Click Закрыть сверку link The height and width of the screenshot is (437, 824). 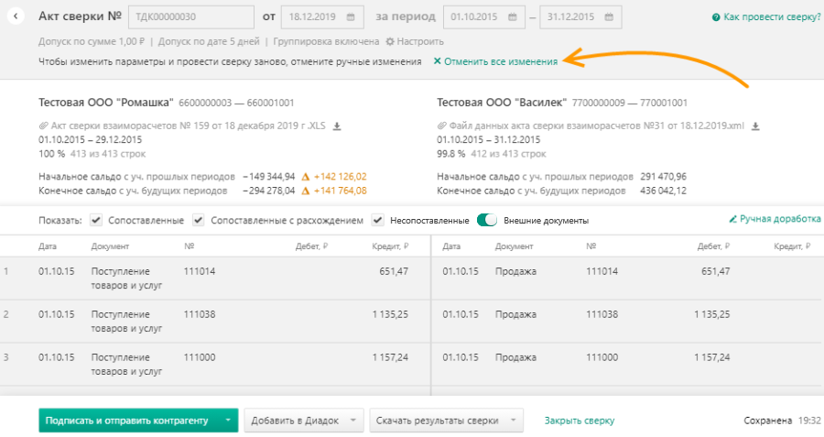[x=580, y=421]
